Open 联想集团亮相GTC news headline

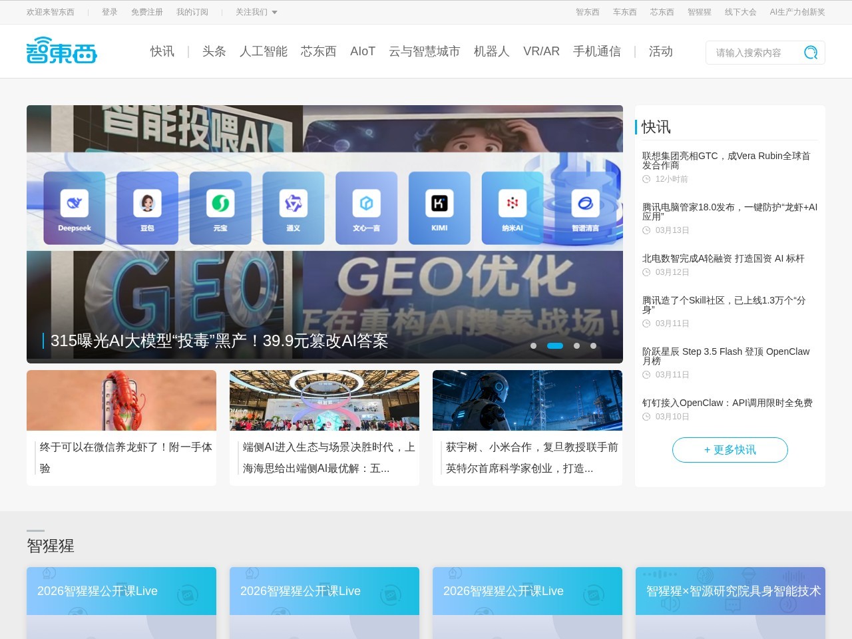tap(726, 160)
